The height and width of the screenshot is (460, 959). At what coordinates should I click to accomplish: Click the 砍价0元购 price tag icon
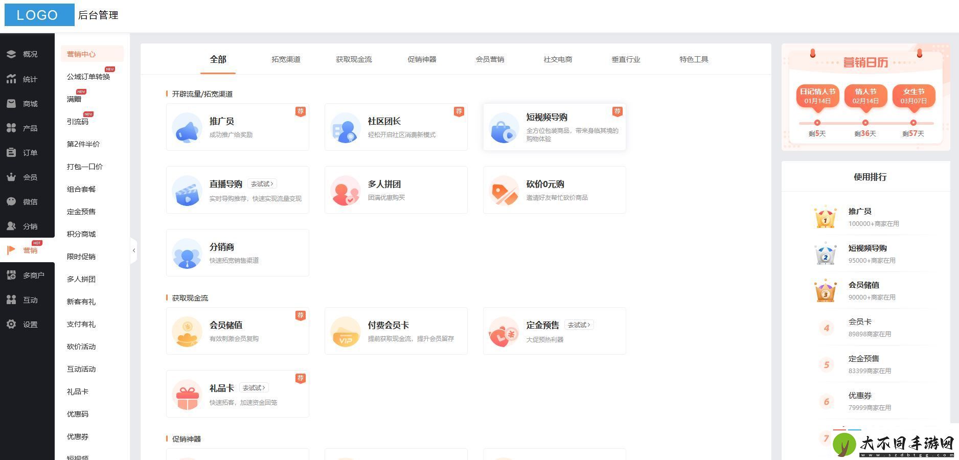click(x=504, y=191)
